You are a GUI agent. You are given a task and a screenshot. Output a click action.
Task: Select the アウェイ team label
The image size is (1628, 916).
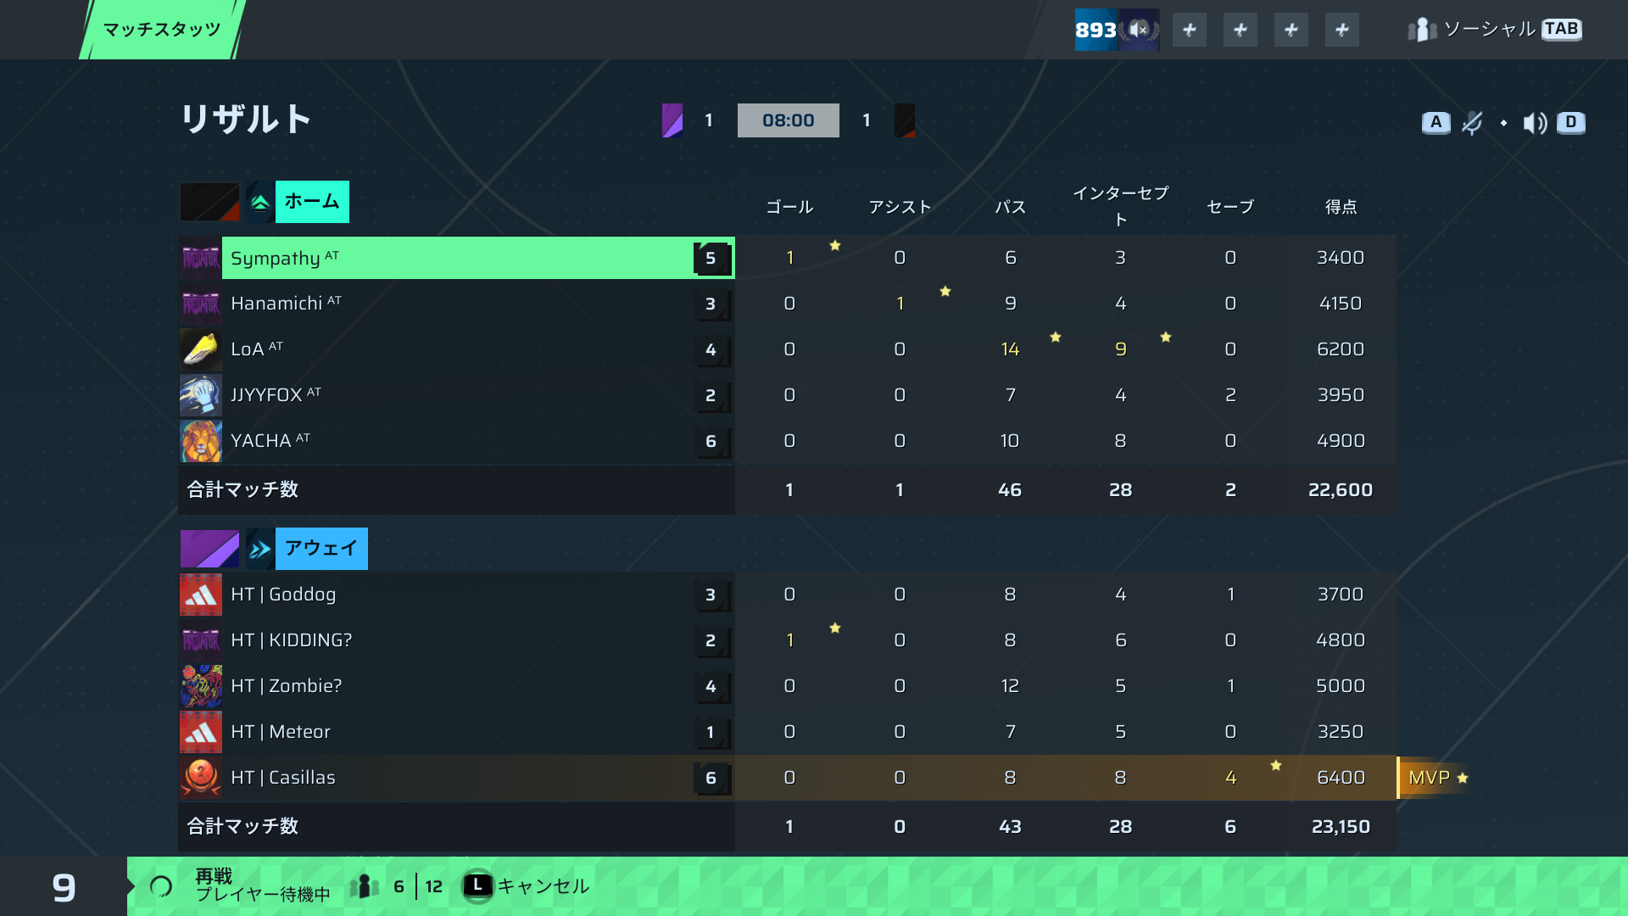pos(321,549)
